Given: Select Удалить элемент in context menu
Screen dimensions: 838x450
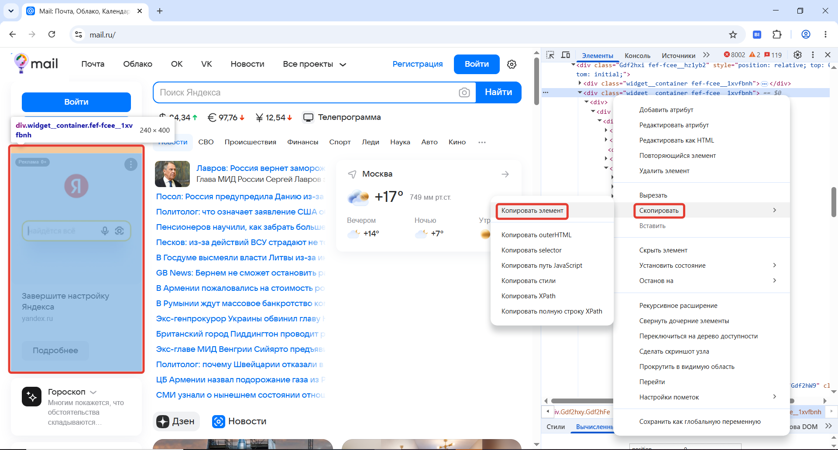Looking at the screenshot, I should [x=701, y=170].
